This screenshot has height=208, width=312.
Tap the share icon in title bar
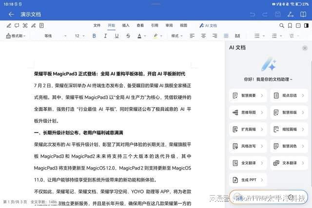click(291, 14)
